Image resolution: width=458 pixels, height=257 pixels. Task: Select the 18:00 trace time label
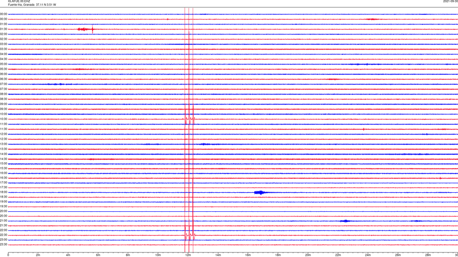pyautogui.click(x=3, y=192)
